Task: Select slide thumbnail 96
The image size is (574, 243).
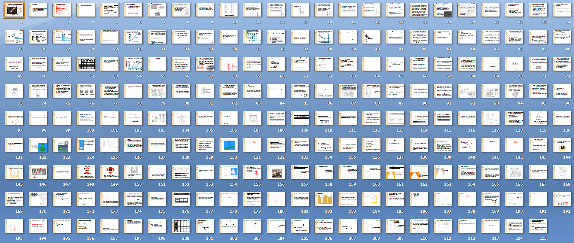Action: (x=562, y=91)
